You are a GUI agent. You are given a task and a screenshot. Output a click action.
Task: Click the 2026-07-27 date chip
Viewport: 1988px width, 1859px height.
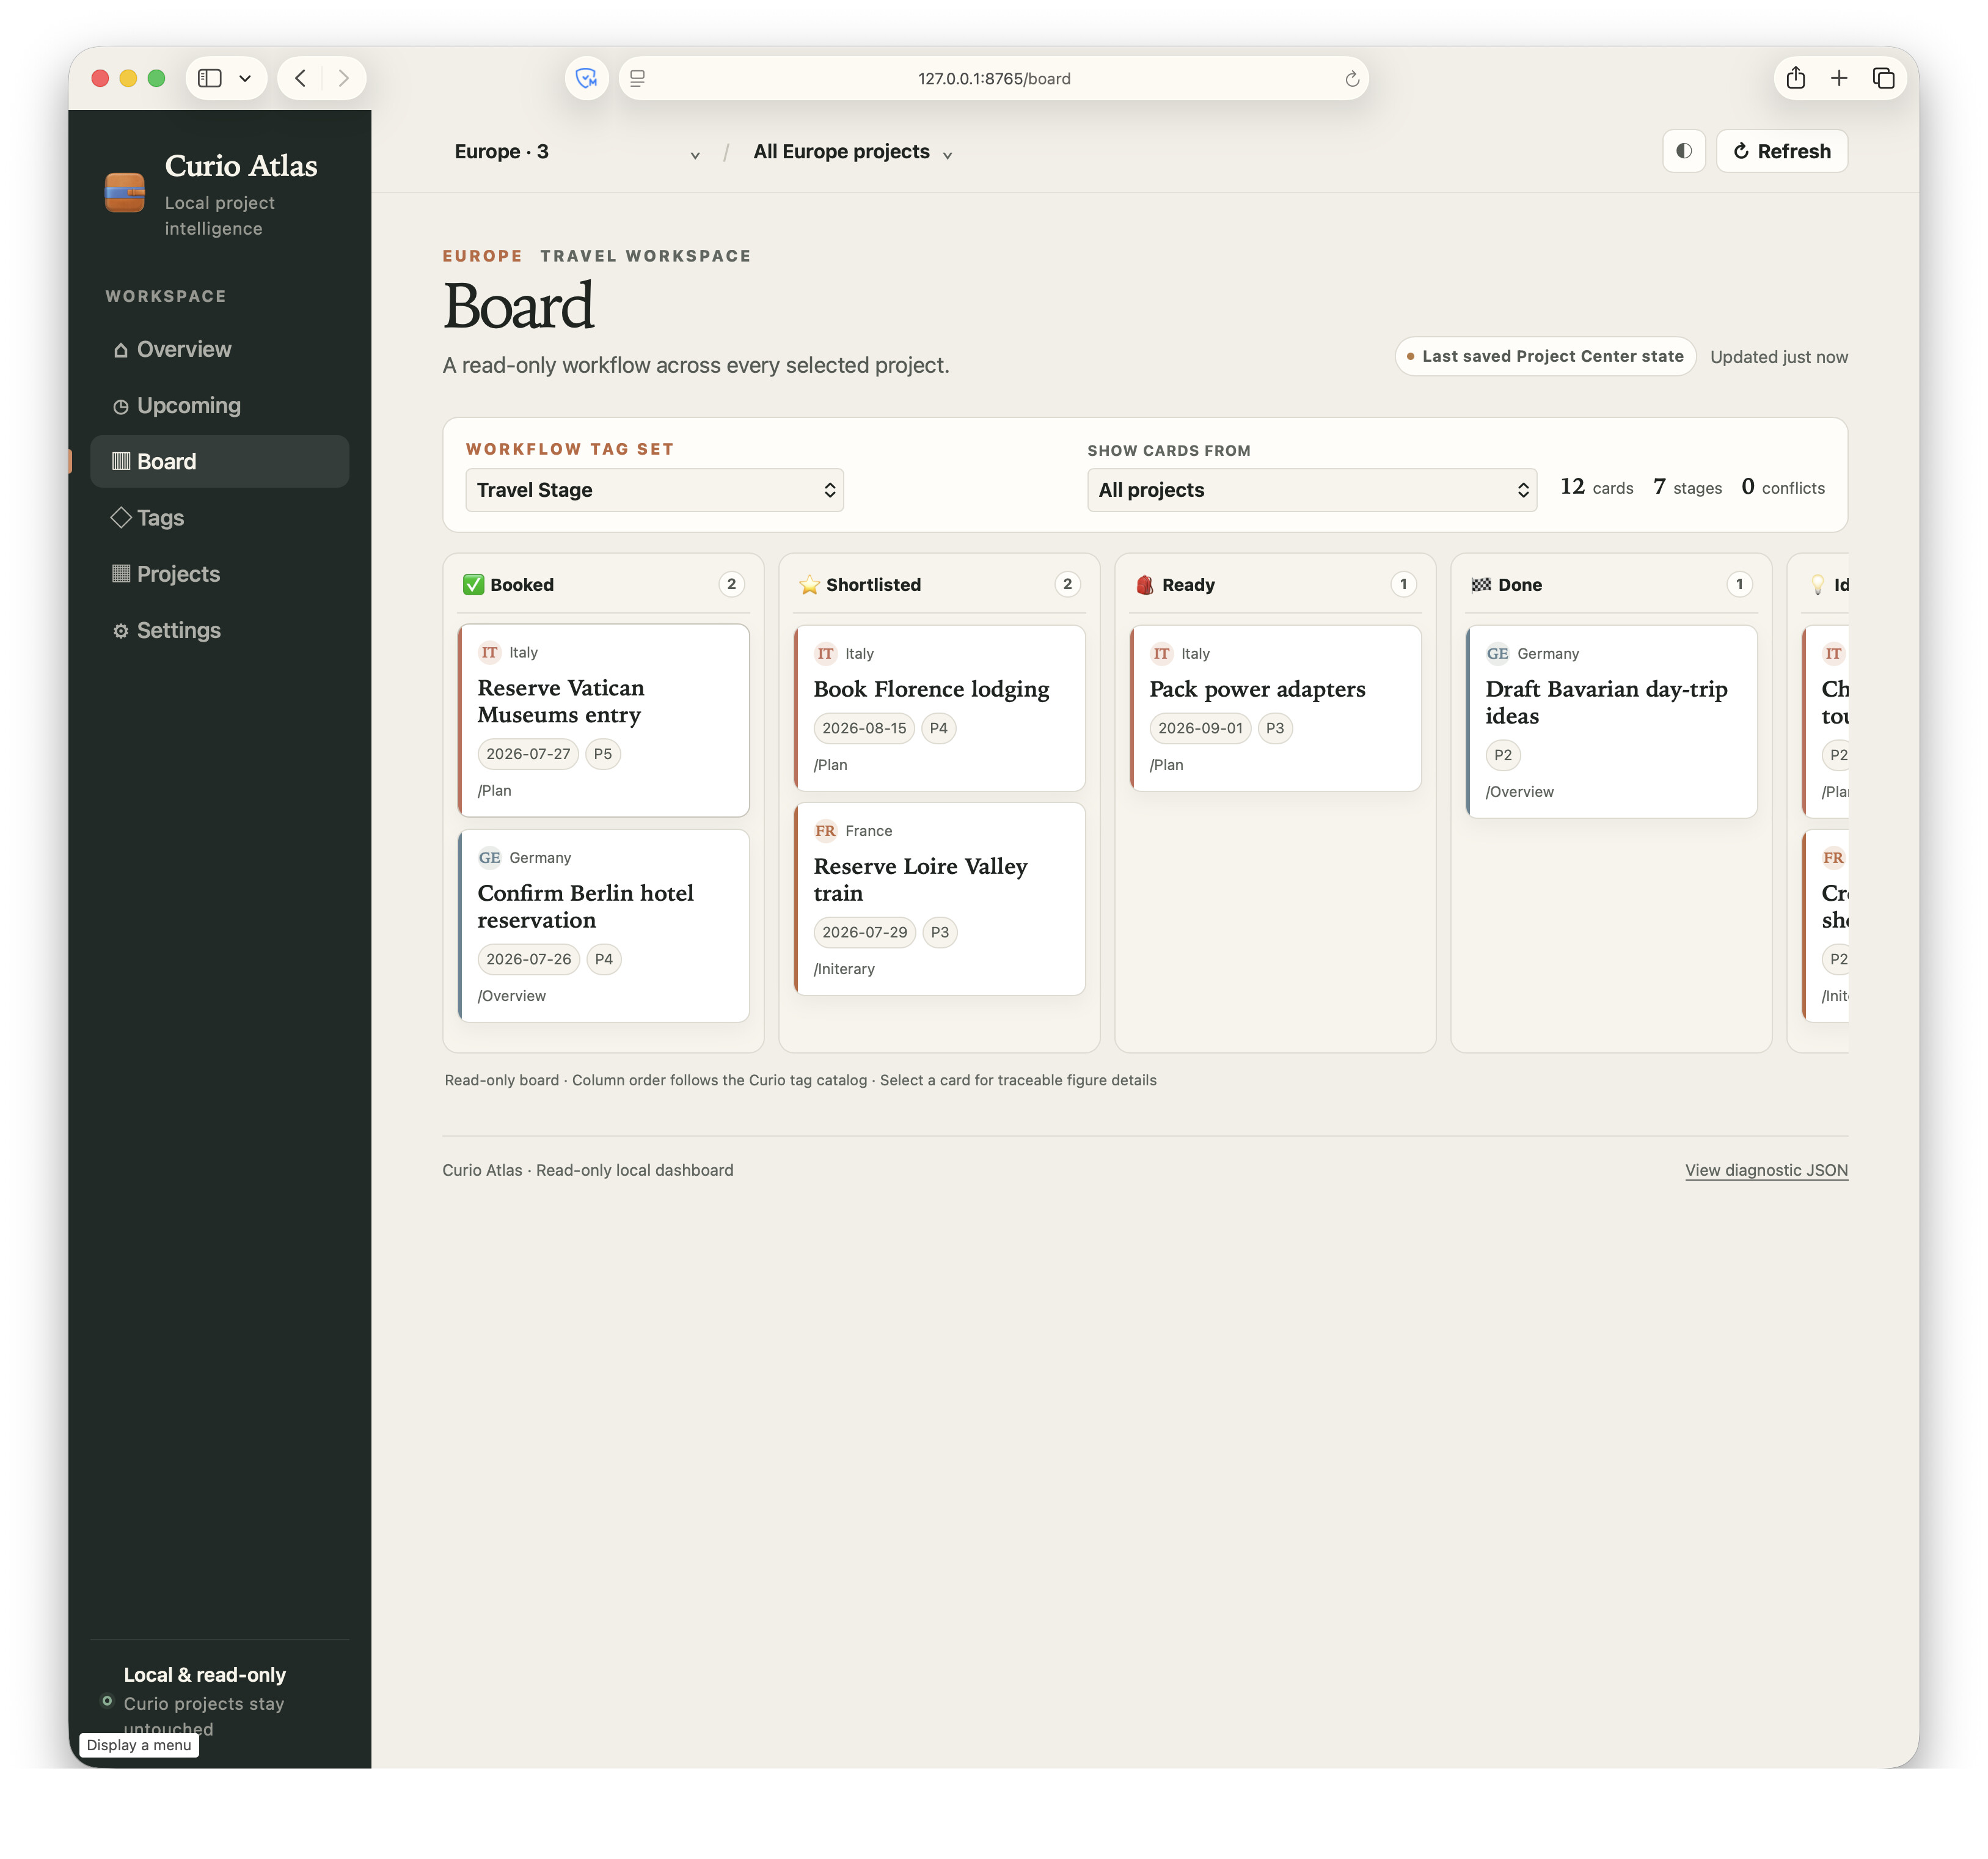point(528,754)
